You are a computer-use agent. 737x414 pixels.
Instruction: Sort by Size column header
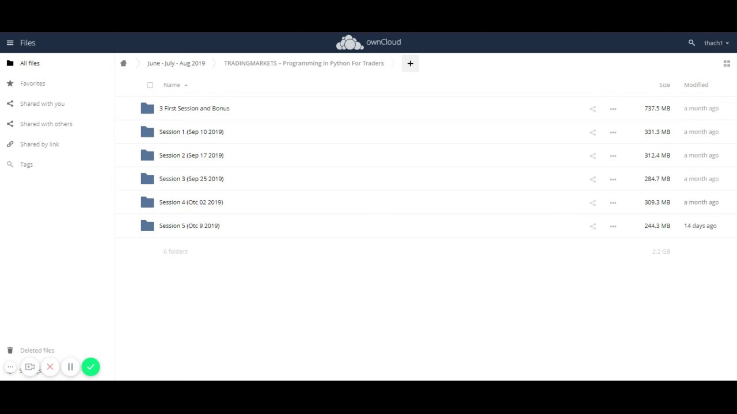664,85
